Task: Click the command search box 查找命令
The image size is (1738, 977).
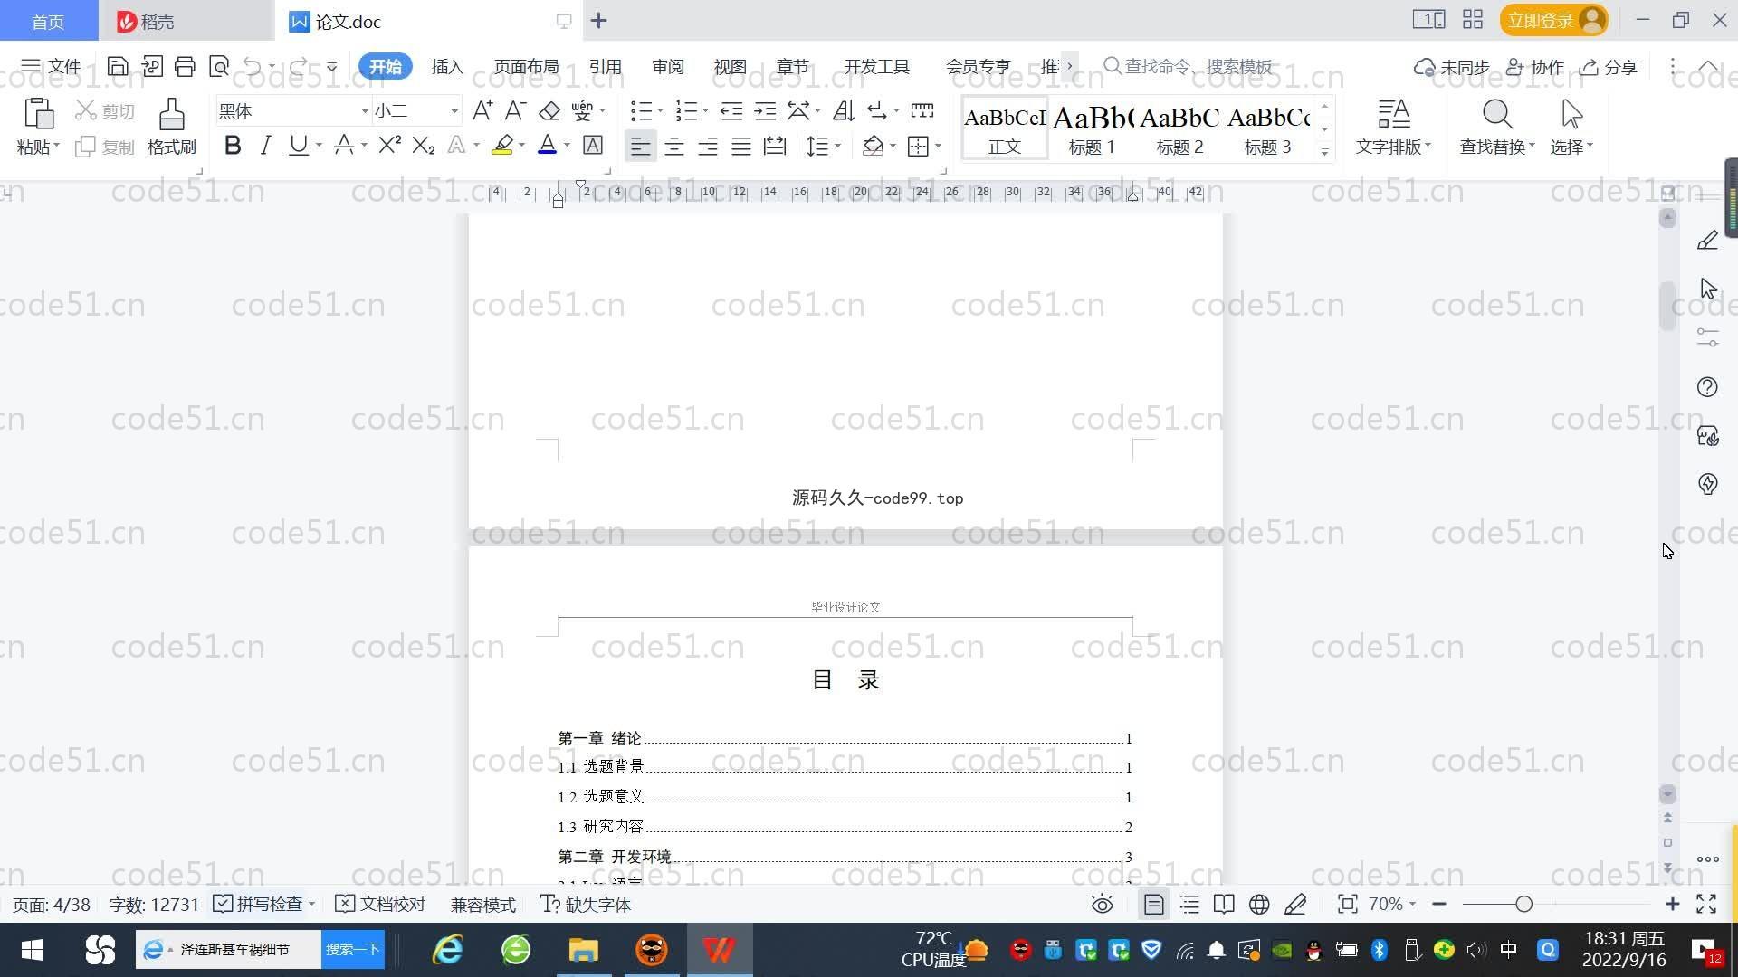Action: (1190, 66)
